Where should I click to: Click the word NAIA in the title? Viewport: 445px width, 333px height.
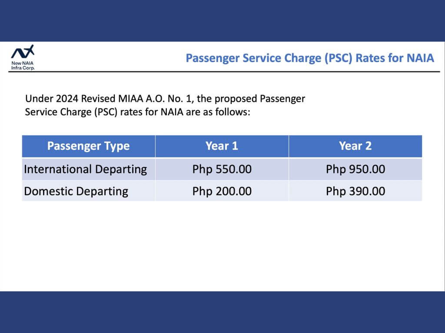point(420,58)
